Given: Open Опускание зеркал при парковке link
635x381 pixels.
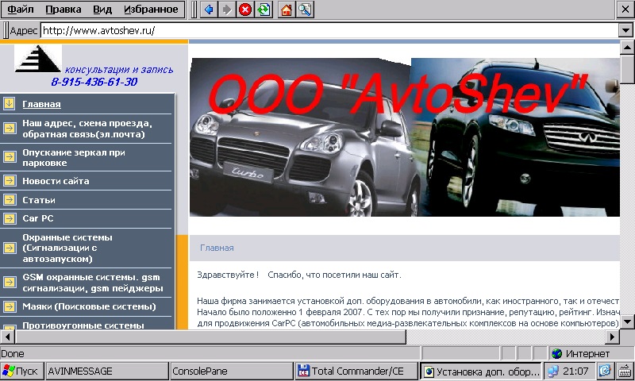Looking at the screenshot, I should click(x=74, y=157).
